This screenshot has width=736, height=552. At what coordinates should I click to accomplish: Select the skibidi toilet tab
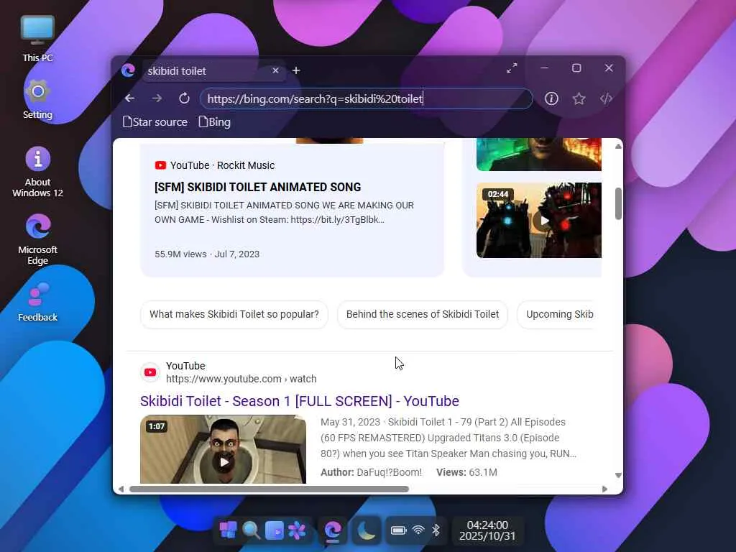click(x=213, y=71)
